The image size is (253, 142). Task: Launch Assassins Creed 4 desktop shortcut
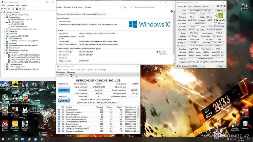15,99
